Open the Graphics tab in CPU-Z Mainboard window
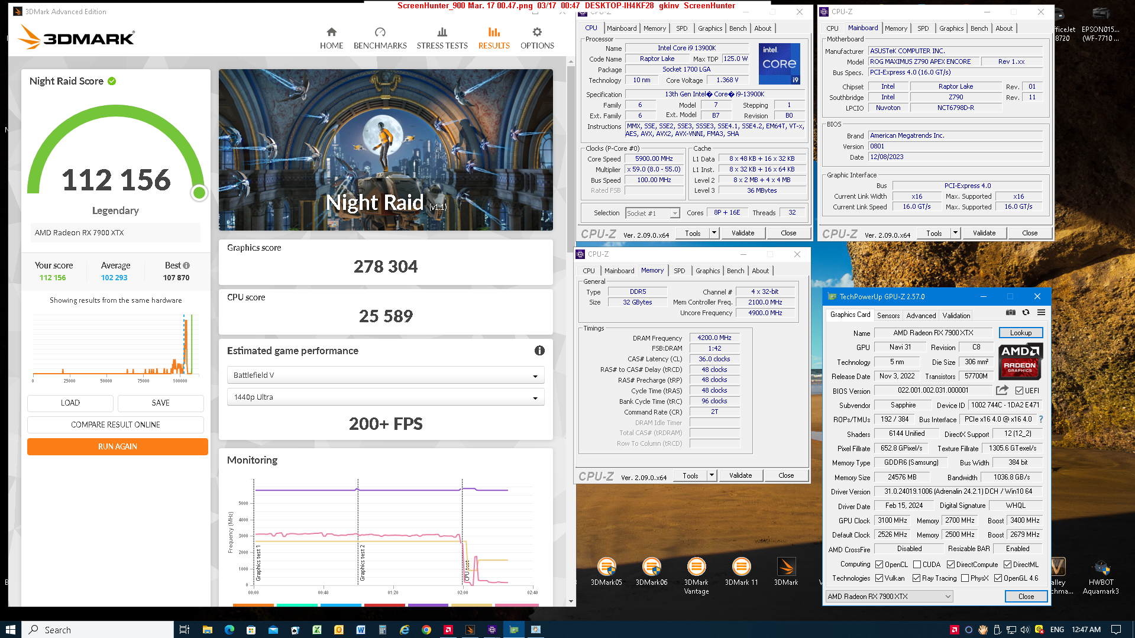 (x=951, y=28)
